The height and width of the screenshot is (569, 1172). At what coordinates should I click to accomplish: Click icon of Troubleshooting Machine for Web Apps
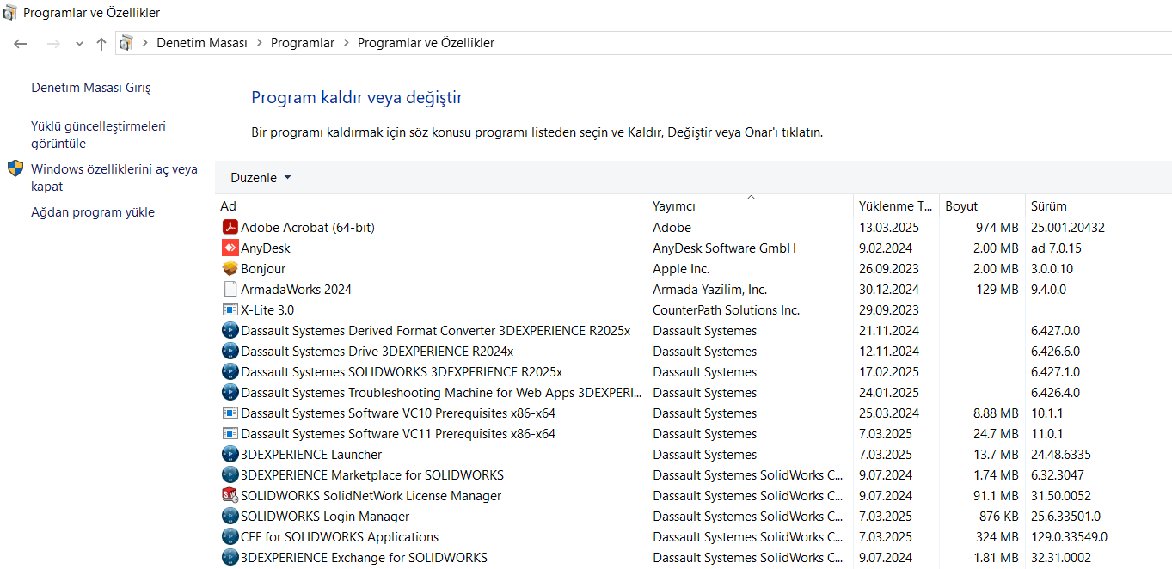[230, 393]
